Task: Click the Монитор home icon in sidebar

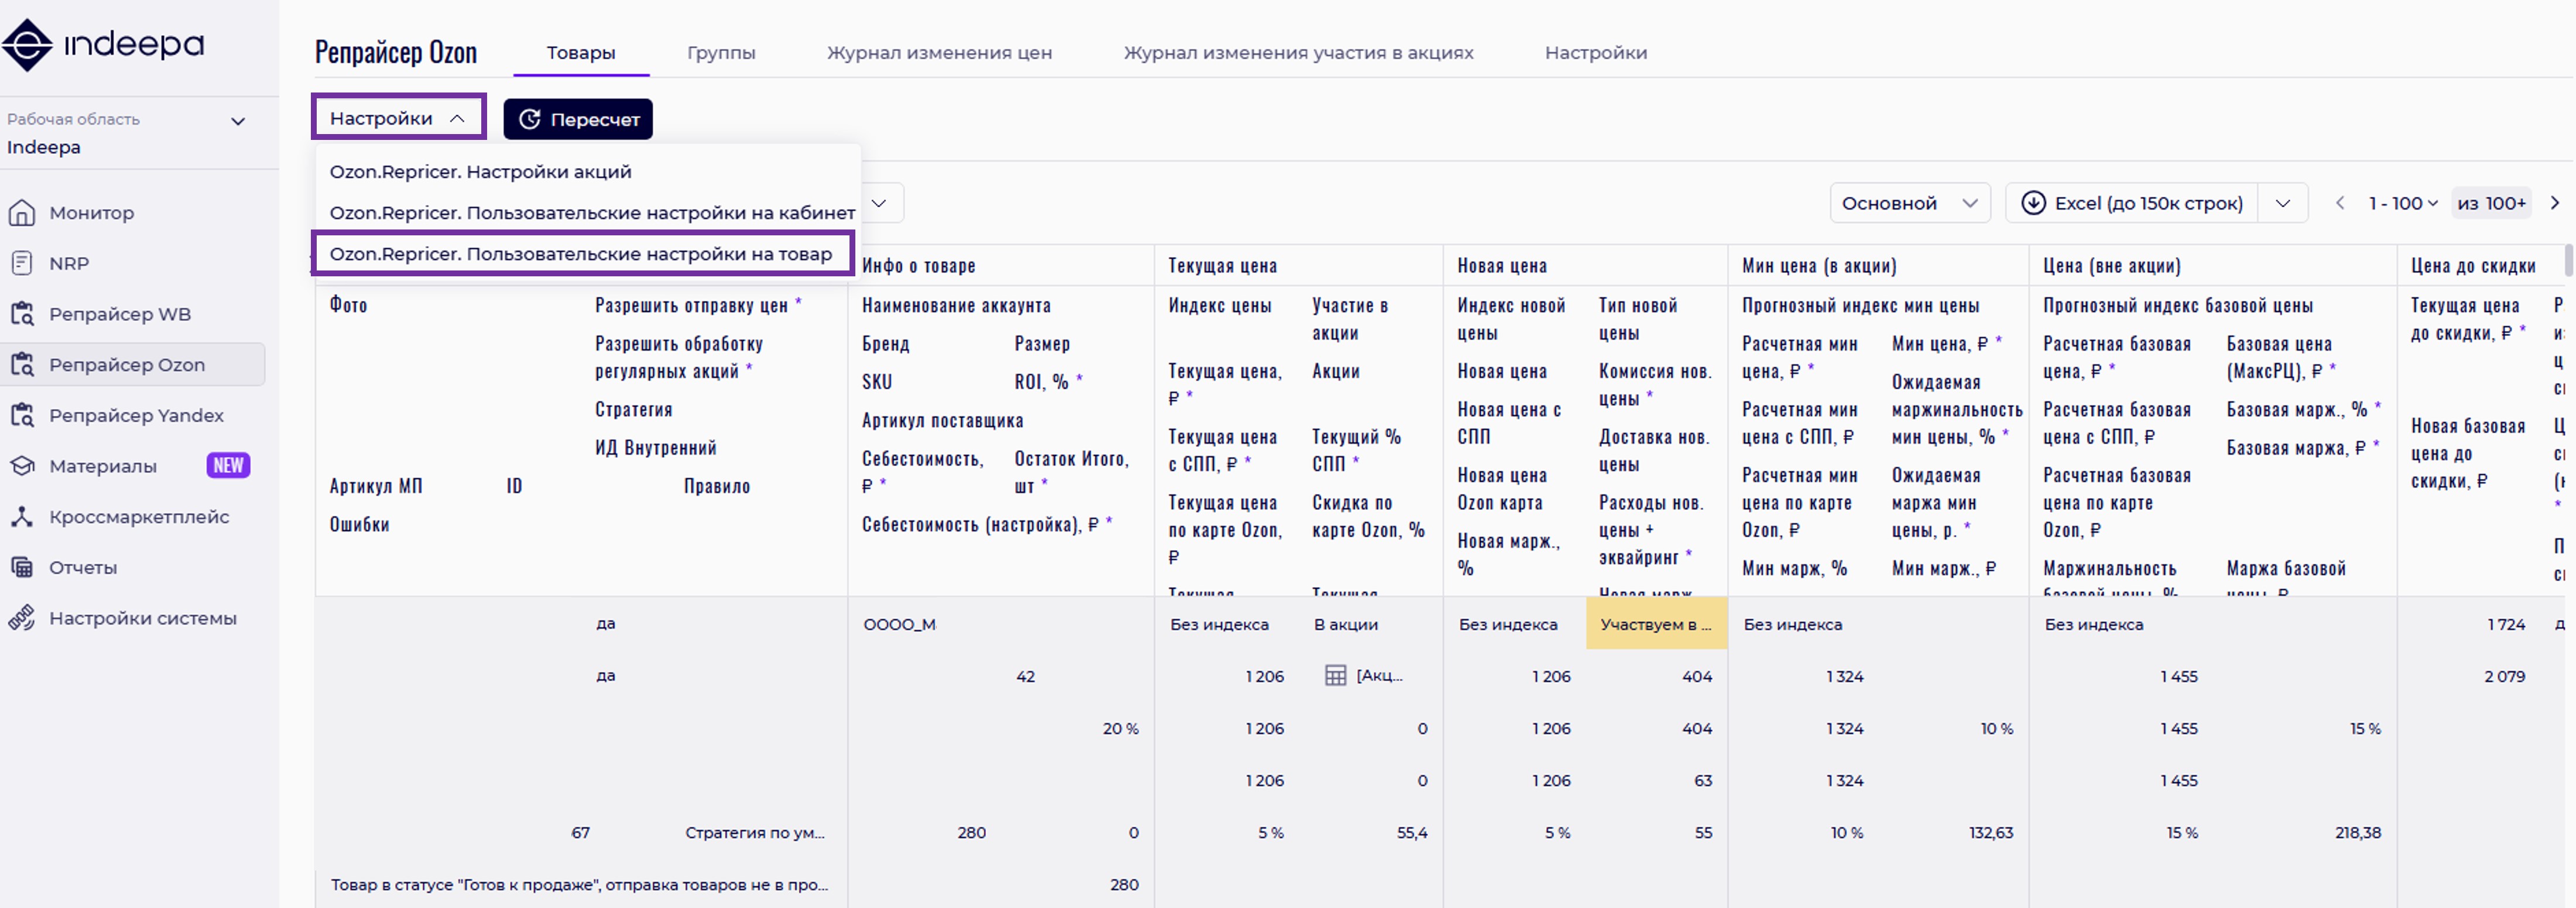Action: pyautogui.click(x=22, y=213)
